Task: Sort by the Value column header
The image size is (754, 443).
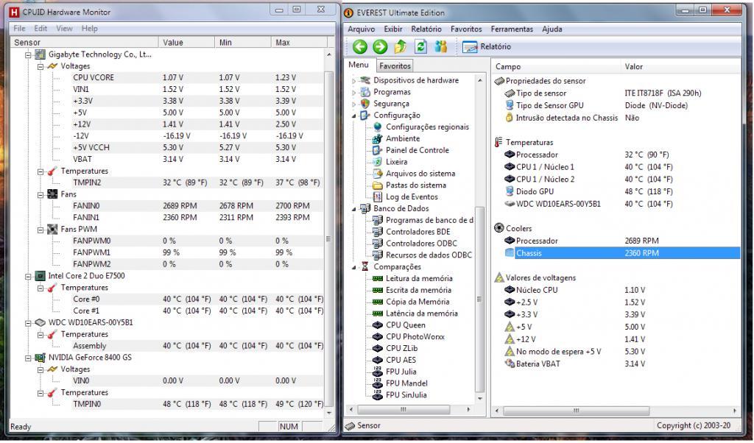Action: [186, 42]
